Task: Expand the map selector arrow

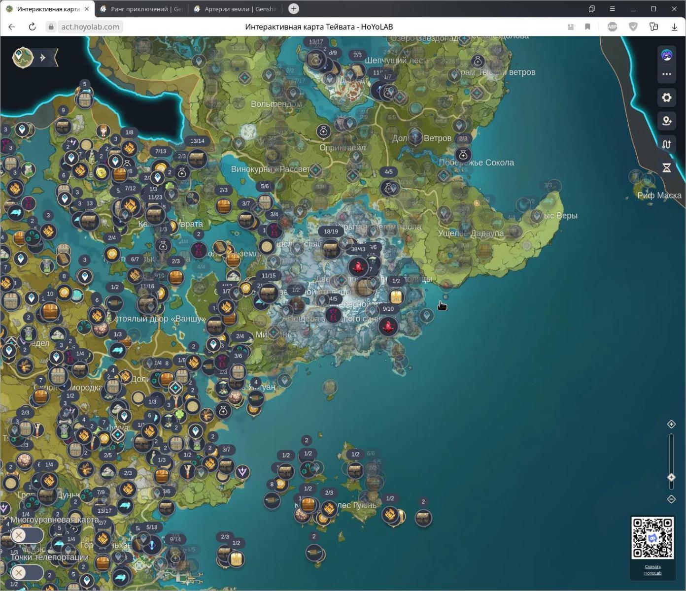Action: tap(43, 58)
